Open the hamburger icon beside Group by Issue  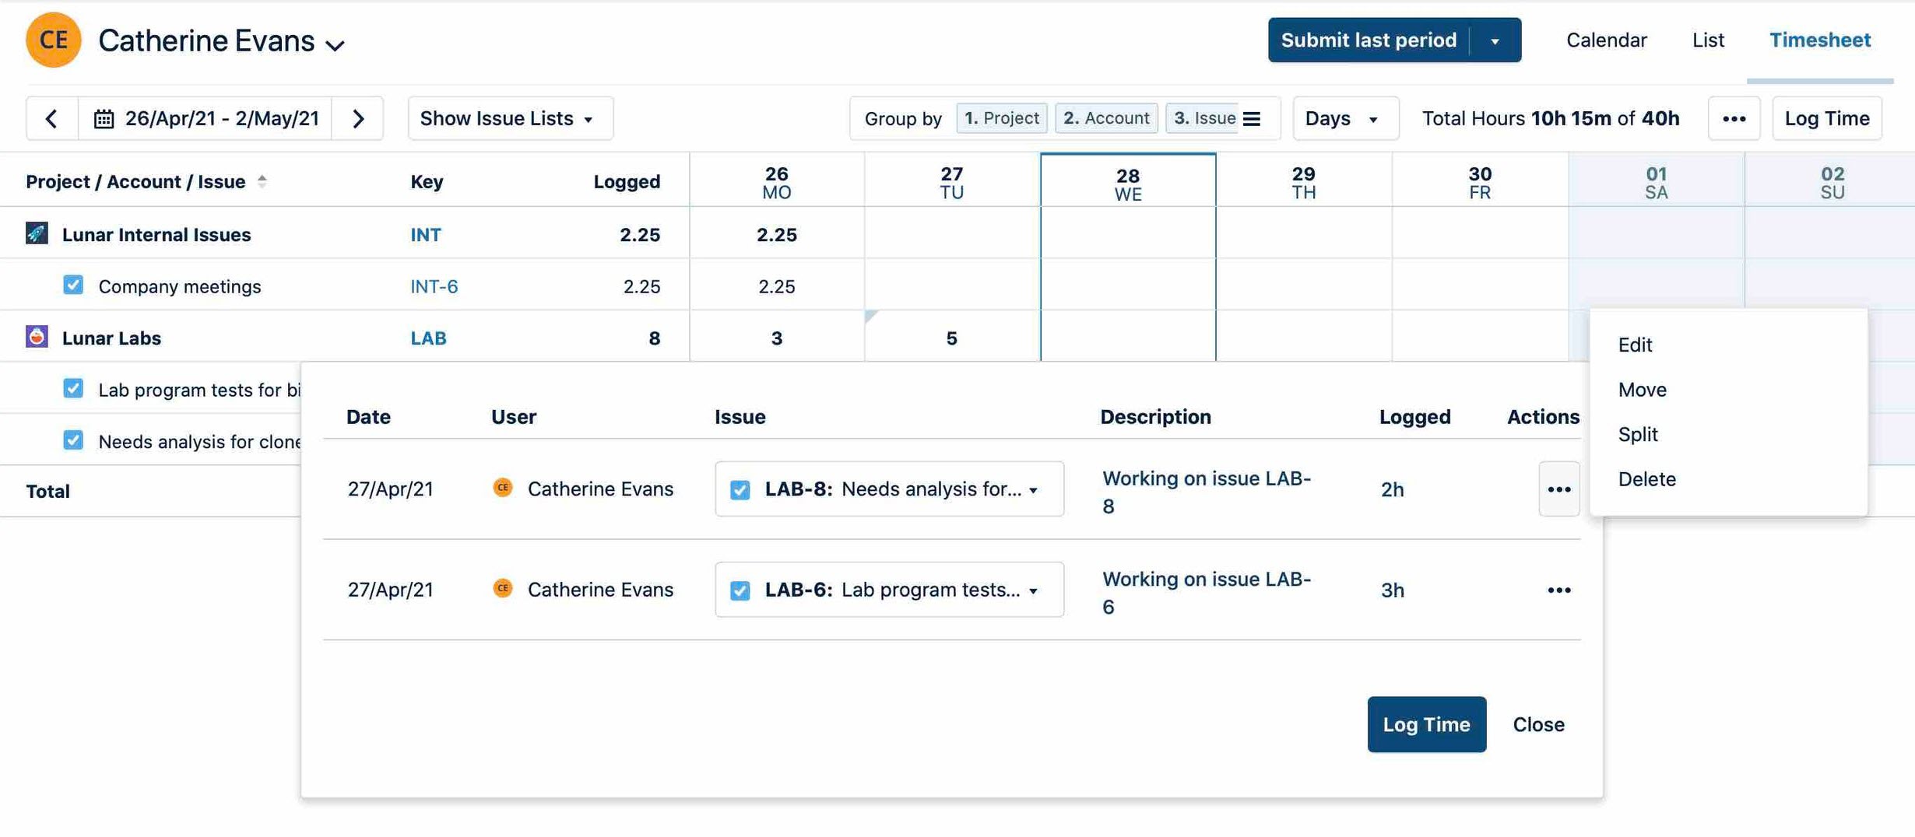1252,118
